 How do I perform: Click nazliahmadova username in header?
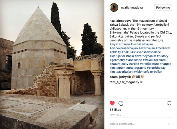click(132, 7)
